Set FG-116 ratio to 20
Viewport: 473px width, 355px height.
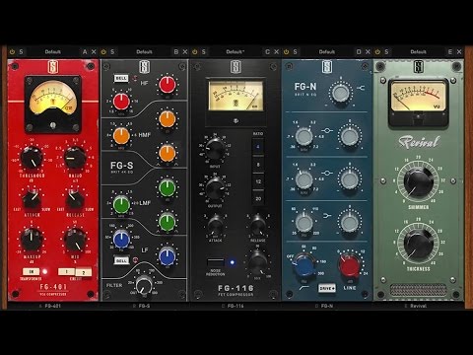click(258, 199)
